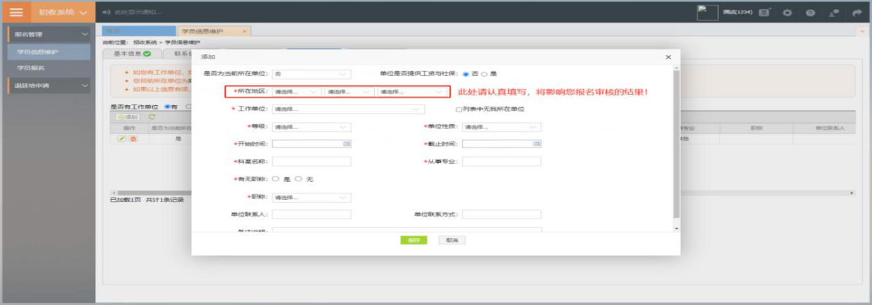
Task: Click the user switch icon in header
Action: [x=834, y=12]
